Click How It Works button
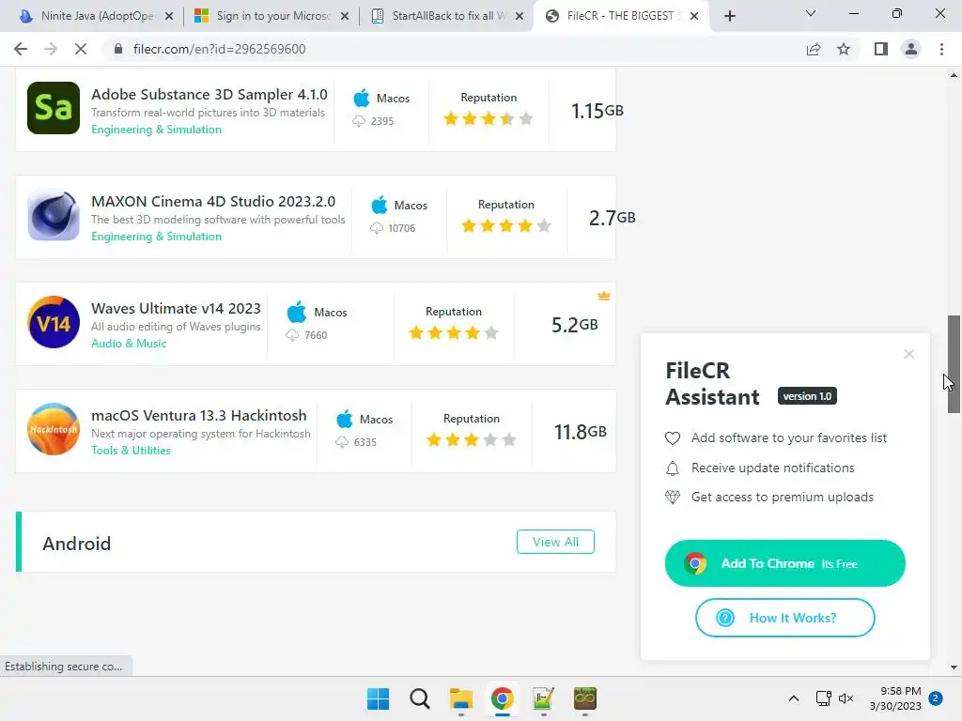The width and height of the screenshot is (962, 721). click(784, 618)
